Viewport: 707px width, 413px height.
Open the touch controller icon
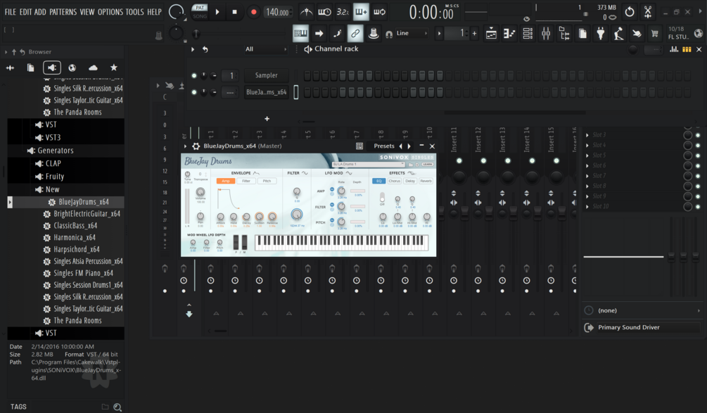click(x=637, y=33)
